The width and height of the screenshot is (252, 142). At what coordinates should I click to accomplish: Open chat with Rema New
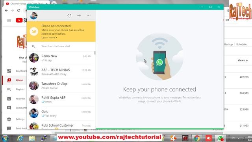(61, 58)
